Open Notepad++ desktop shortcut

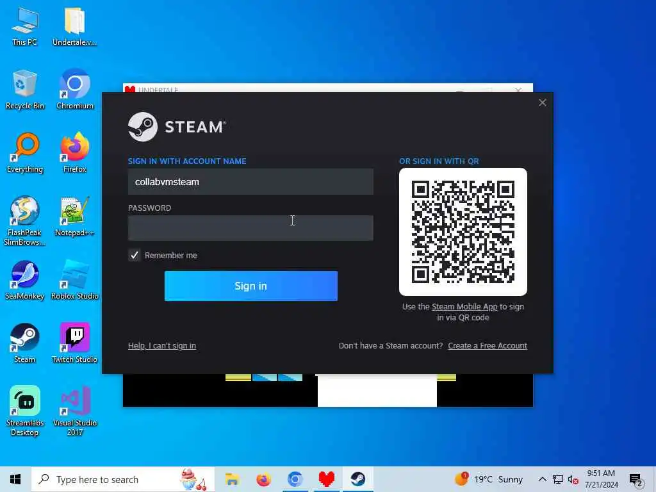pyautogui.click(x=74, y=217)
